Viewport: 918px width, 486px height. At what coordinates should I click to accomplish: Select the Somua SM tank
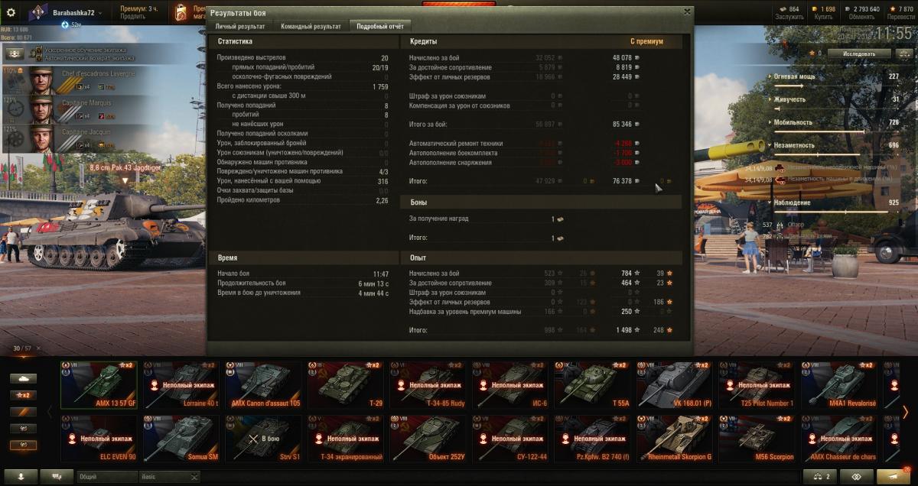[x=181, y=439]
